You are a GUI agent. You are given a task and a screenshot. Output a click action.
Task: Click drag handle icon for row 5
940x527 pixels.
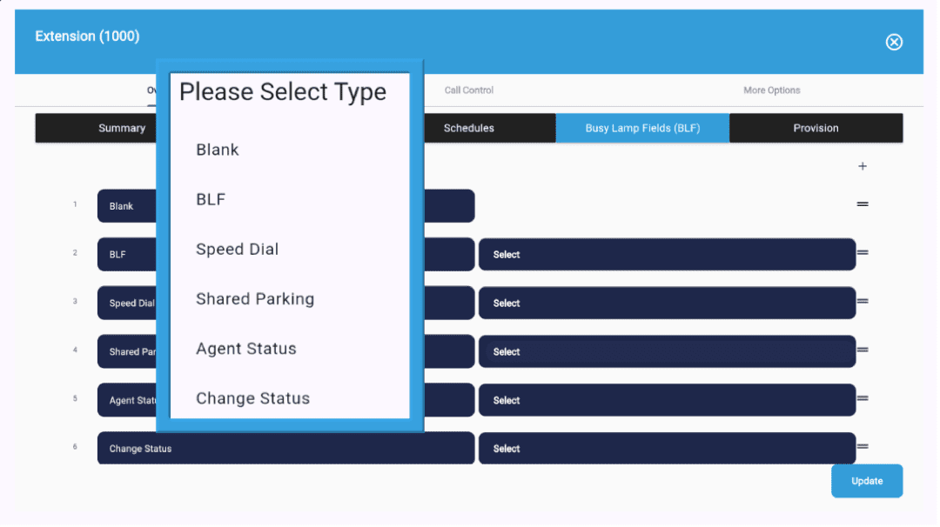pyautogui.click(x=863, y=398)
